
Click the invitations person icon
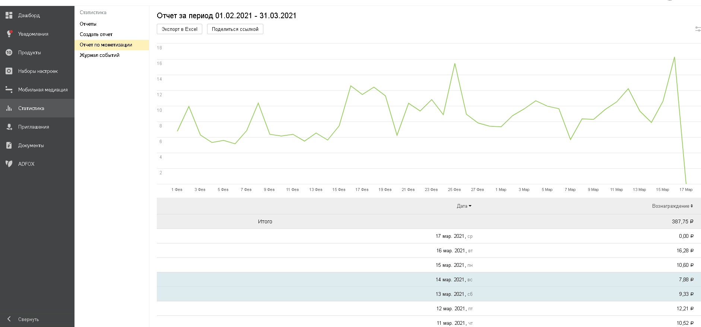[x=9, y=127]
